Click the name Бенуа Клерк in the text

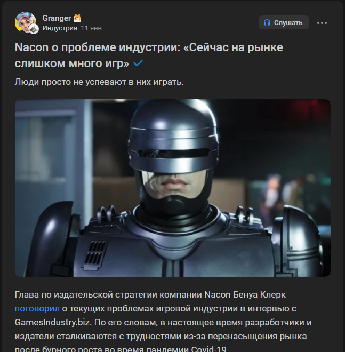pyautogui.click(x=259, y=294)
